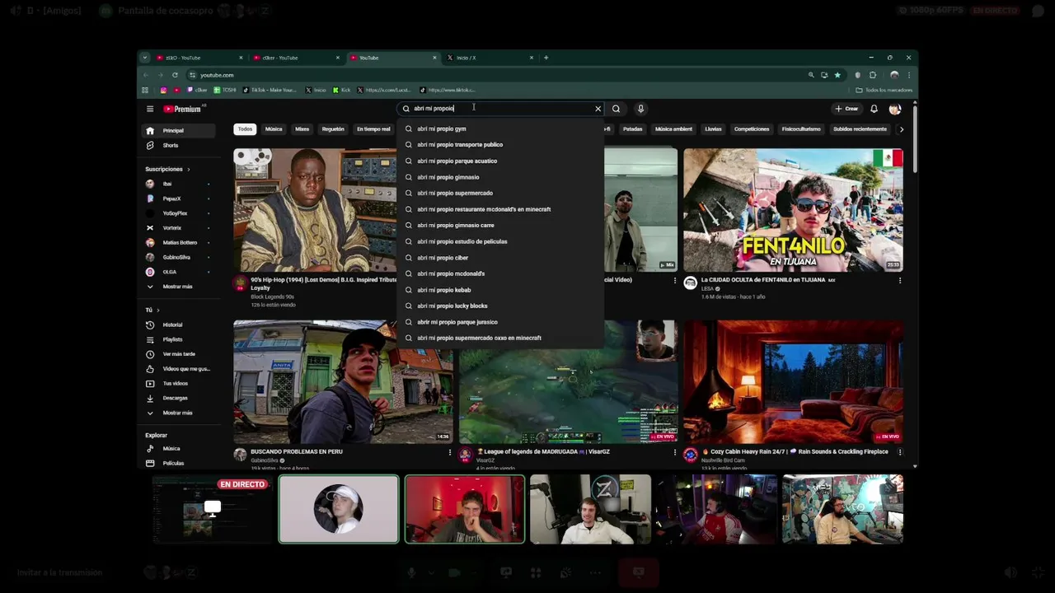Pick suggestion abrir mi propio parque jurasico
The height and width of the screenshot is (593, 1055).
pyautogui.click(x=500, y=322)
